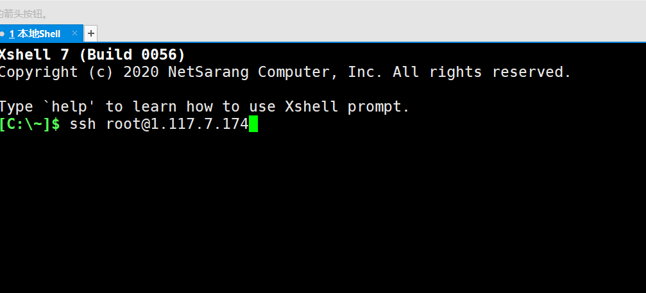This screenshot has width=646, height=293.
Task: Click the word `help' in the hint line
Action: click(x=70, y=106)
